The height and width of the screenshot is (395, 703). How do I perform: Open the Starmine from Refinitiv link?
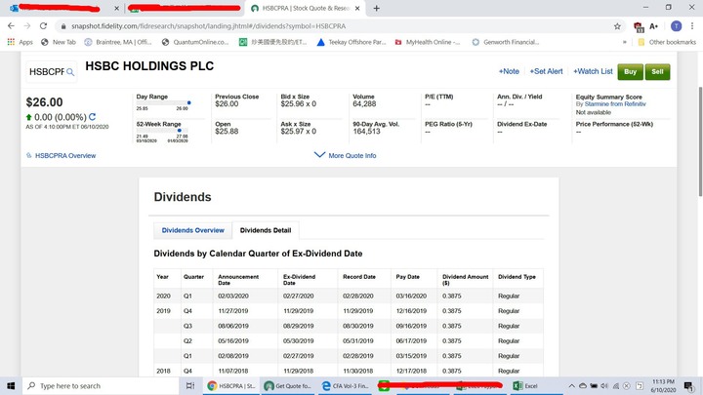coord(615,104)
